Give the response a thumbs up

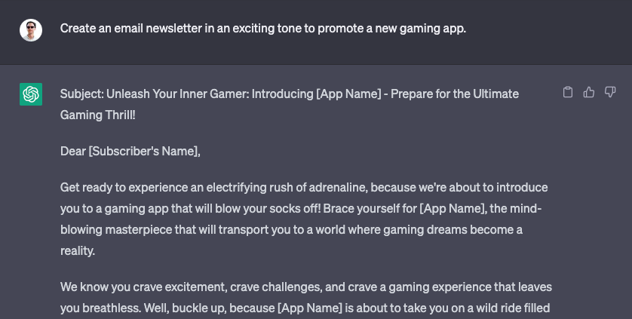(x=589, y=92)
